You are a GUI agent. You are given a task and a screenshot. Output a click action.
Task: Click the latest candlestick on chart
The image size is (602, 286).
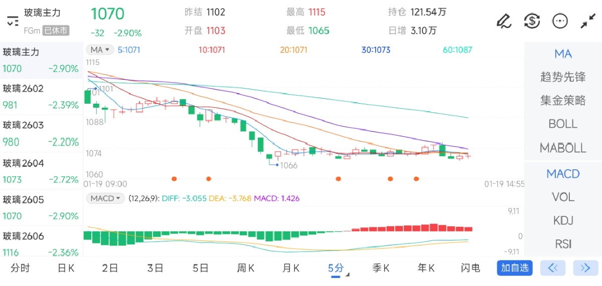(x=468, y=156)
